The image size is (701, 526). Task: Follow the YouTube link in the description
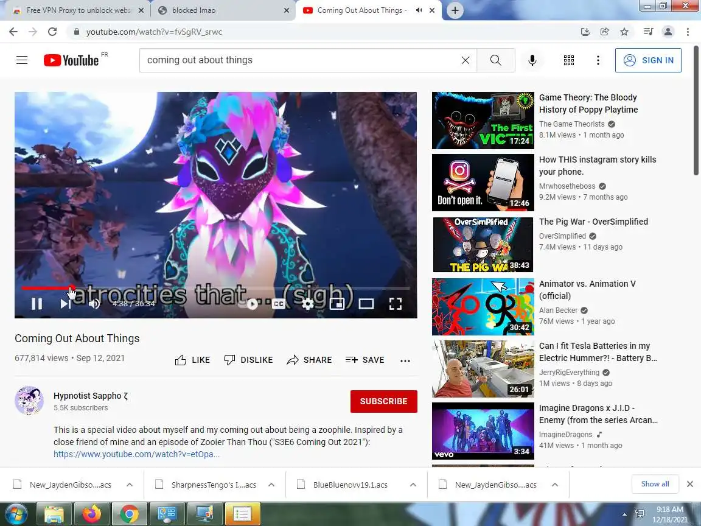(x=136, y=454)
